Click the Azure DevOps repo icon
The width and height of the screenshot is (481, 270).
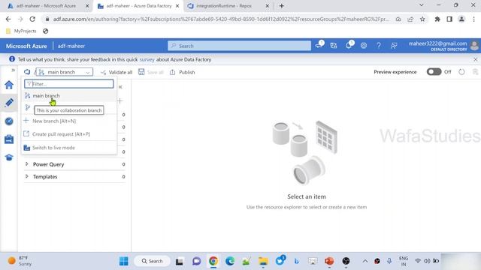pyautogui.click(x=27, y=72)
